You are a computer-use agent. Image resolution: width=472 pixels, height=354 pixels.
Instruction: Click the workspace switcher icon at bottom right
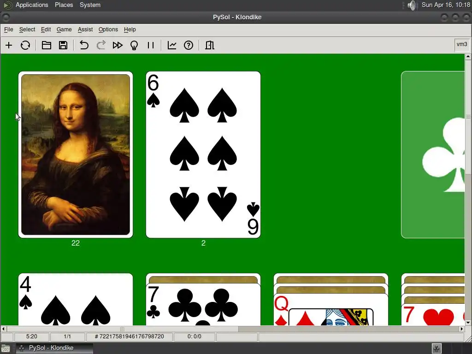[437, 348]
